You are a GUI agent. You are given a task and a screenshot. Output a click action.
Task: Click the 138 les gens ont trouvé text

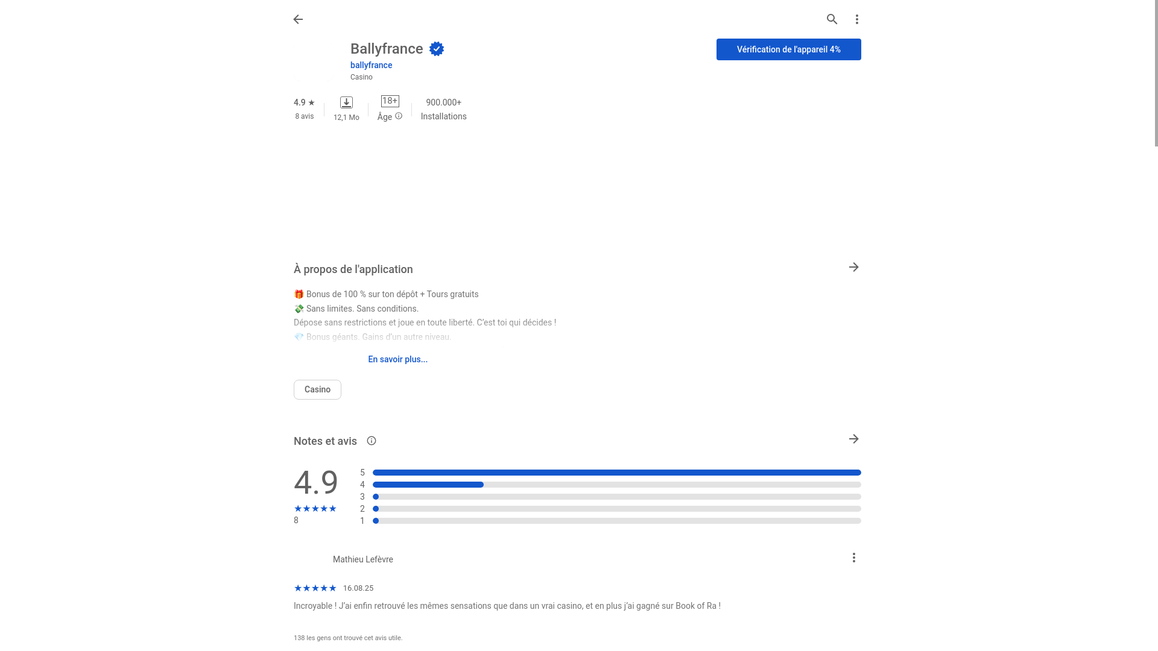pos(348,638)
